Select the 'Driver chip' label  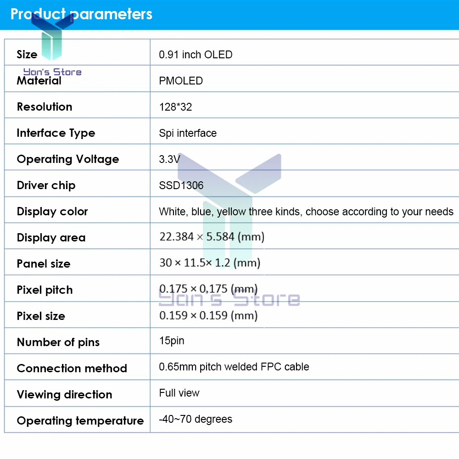[x=46, y=185]
